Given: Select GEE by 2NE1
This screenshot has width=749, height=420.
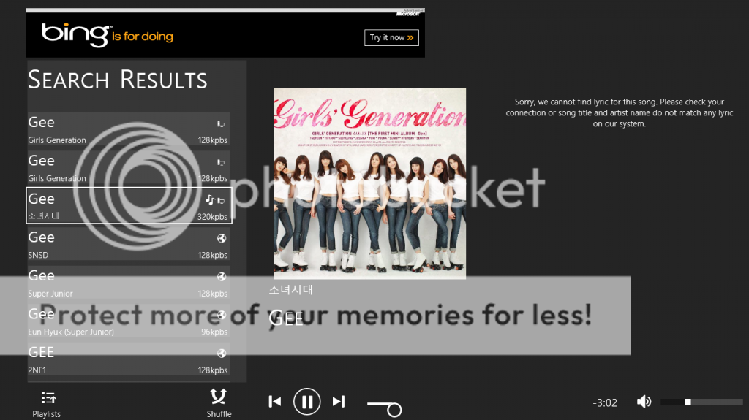Looking at the screenshot, I should pos(129,359).
